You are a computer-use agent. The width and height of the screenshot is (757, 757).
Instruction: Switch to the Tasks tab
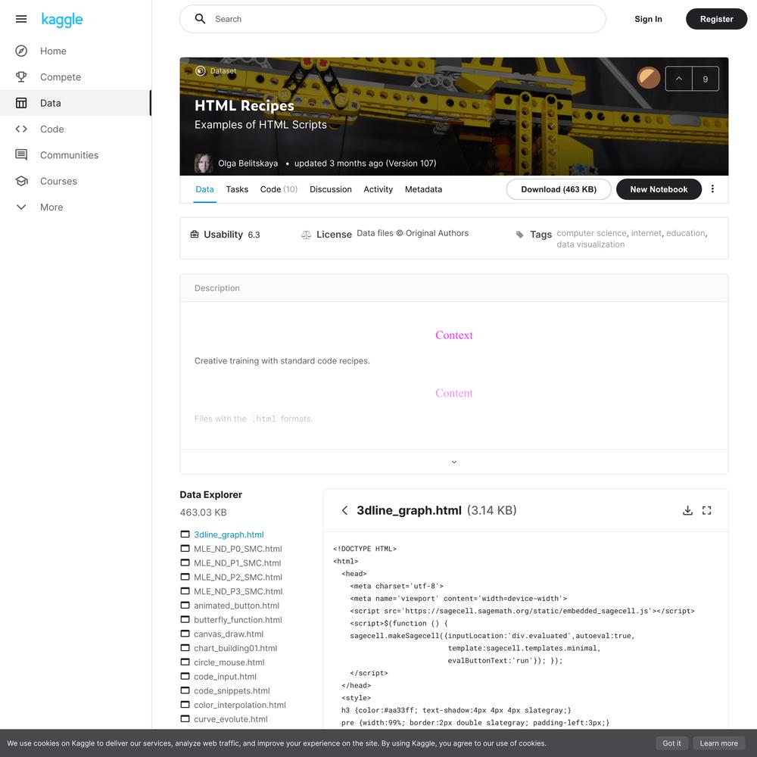pos(237,189)
